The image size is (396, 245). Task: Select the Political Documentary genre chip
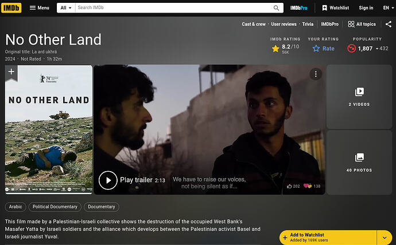pos(55,207)
